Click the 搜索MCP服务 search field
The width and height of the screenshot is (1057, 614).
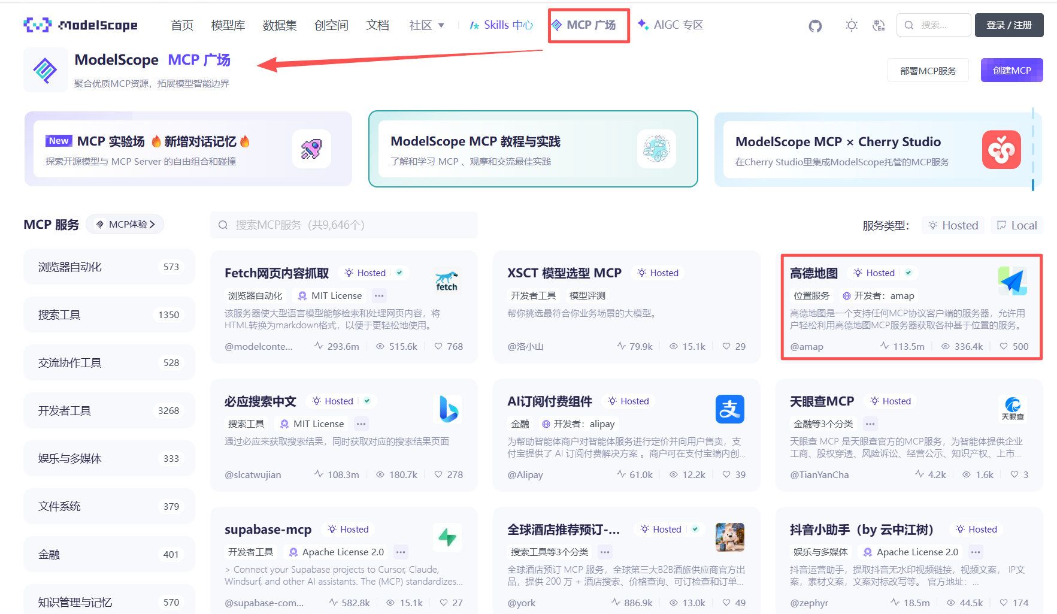click(344, 225)
